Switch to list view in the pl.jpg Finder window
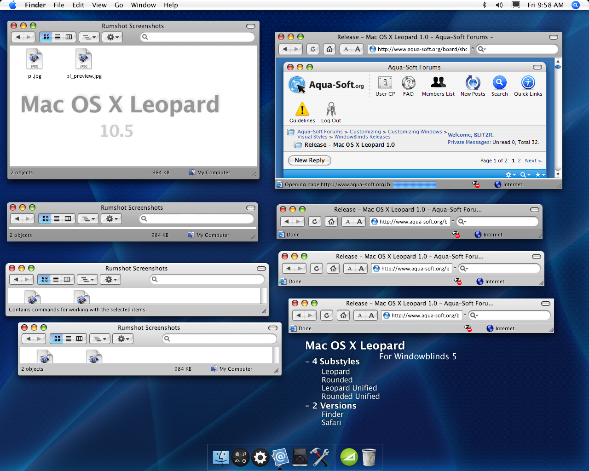 point(58,37)
